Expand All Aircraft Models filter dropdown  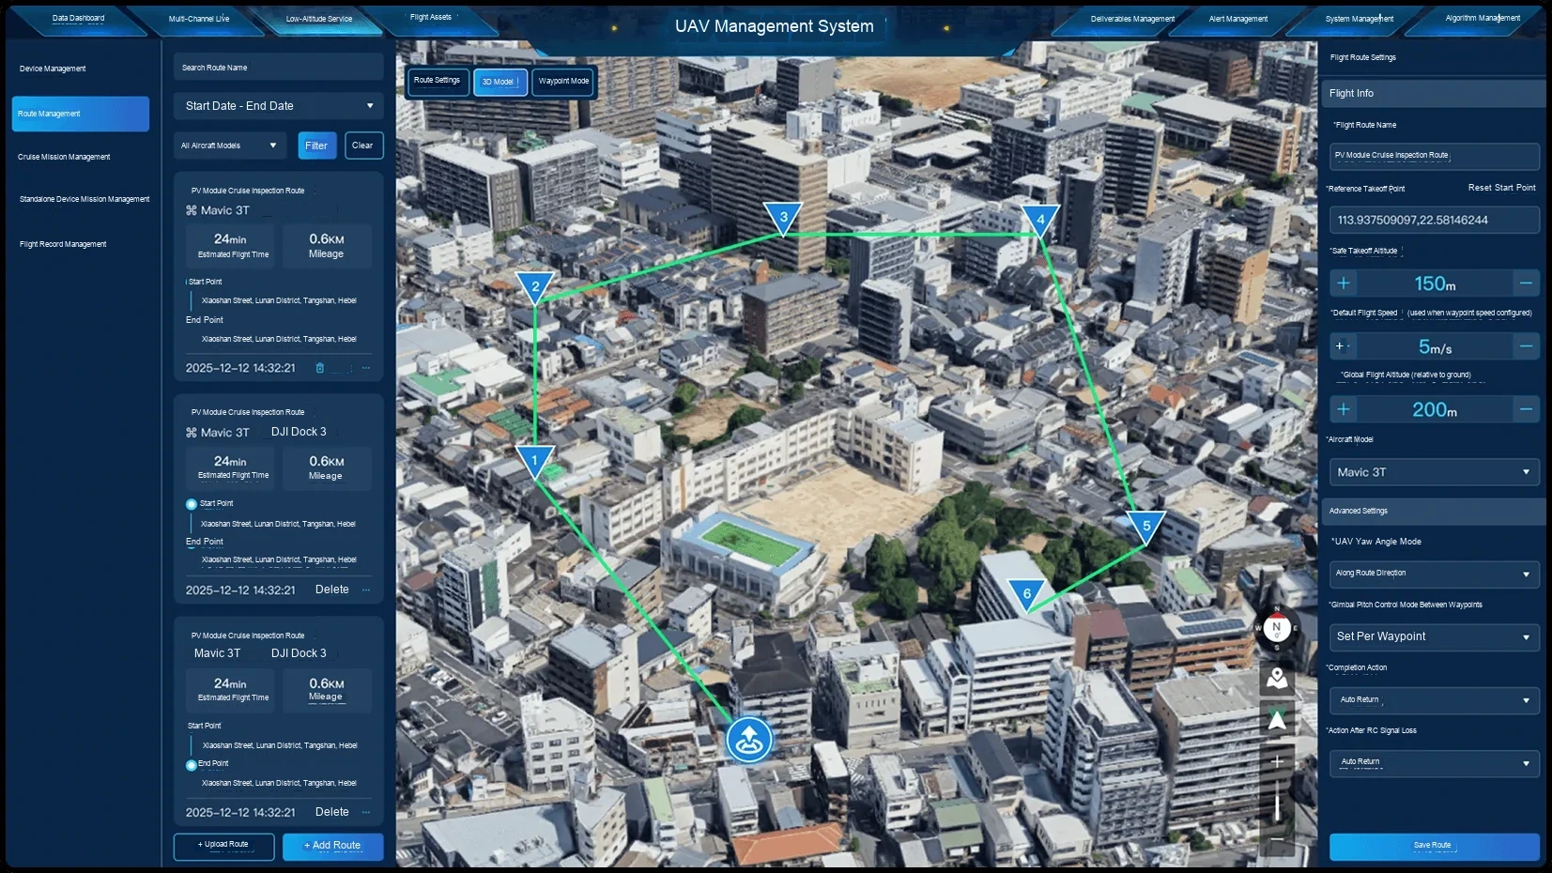(x=230, y=145)
